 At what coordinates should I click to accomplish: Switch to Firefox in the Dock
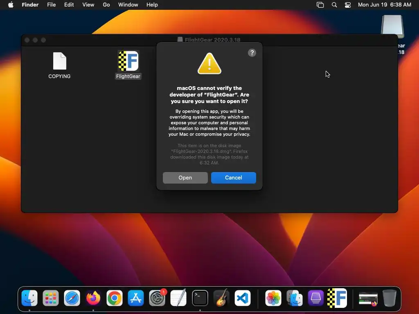[x=93, y=298]
